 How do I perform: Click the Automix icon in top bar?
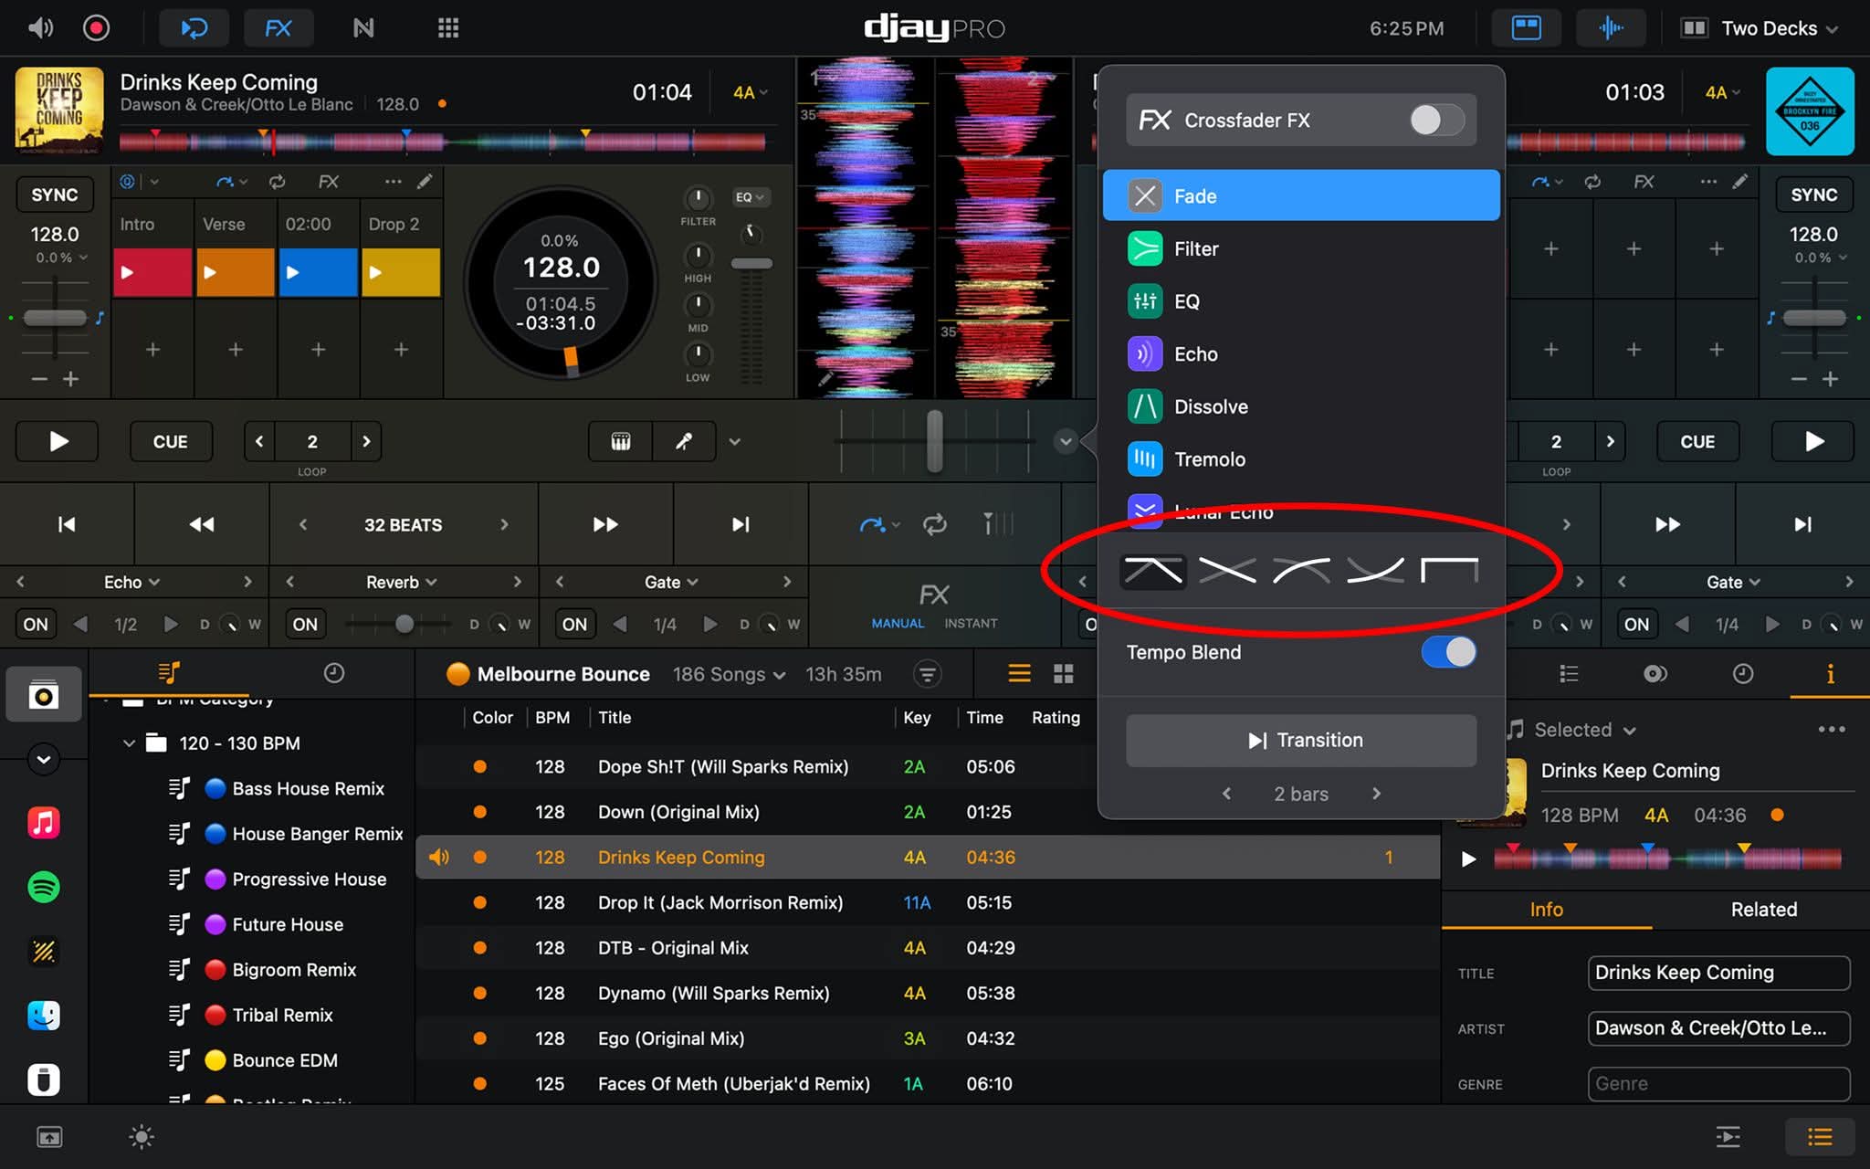click(194, 28)
